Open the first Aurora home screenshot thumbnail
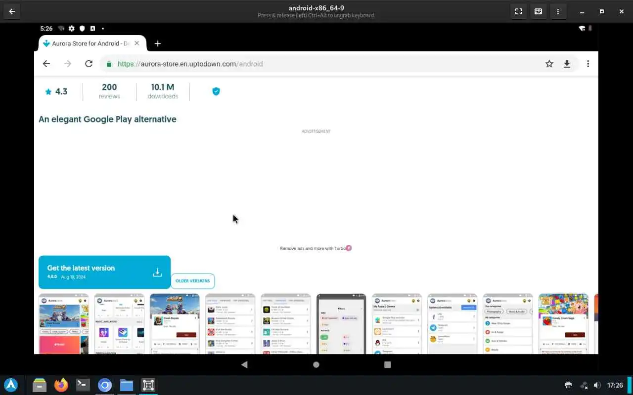Image resolution: width=633 pixels, height=395 pixels. coord(64,324)
